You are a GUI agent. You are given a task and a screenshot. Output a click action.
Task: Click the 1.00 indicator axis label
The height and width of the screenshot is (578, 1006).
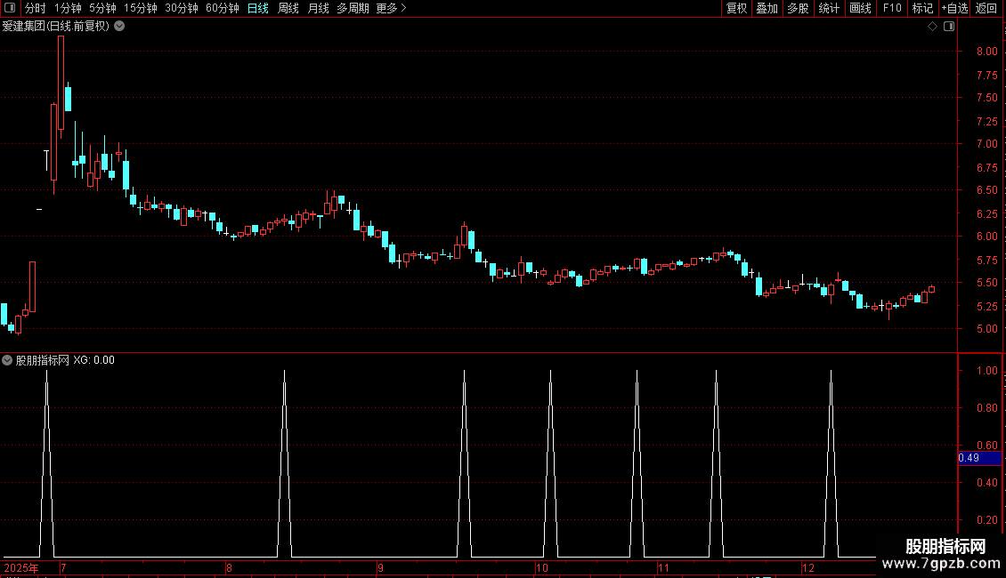pos(987,371)
